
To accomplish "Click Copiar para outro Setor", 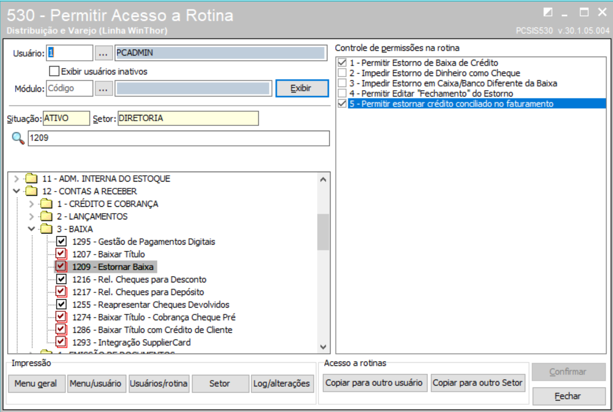I will click(x=478, y=383).
